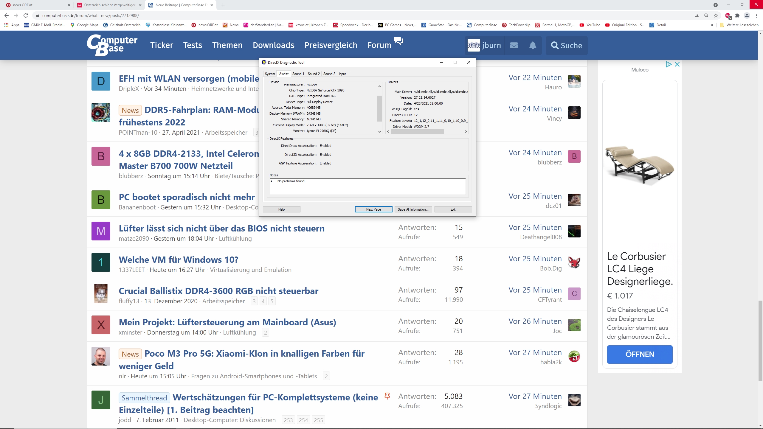Open thread Welche VM für Windows 10?
Image resolution: width=763 pixels, height=429 pixels.
pyautogui.click(x=179, y=259)
